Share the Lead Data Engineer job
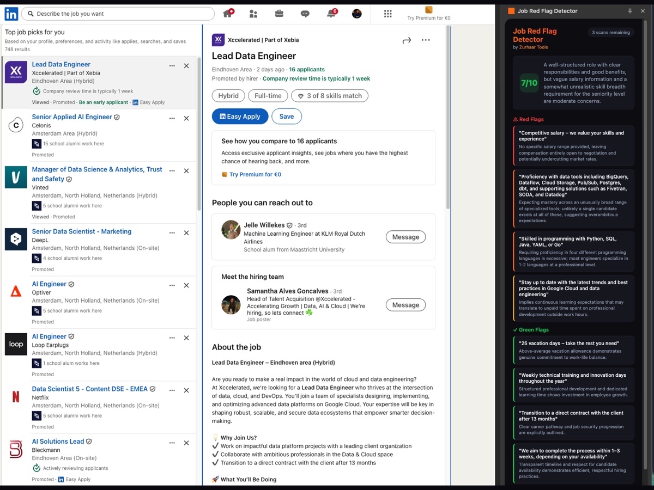 [407, 40]
